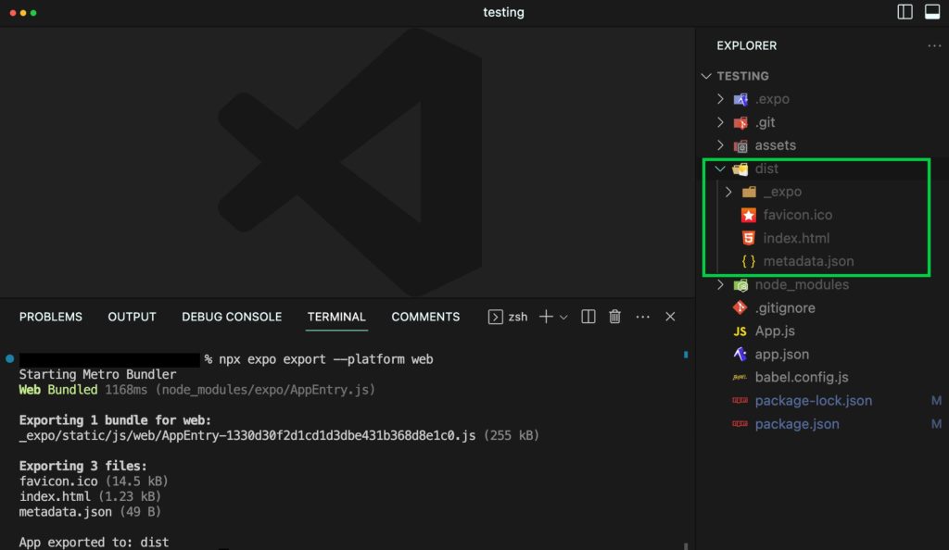The height and width of the screenshot is (550, 949).
Task: Click the .git folder icon
Action: coord(740,123)
